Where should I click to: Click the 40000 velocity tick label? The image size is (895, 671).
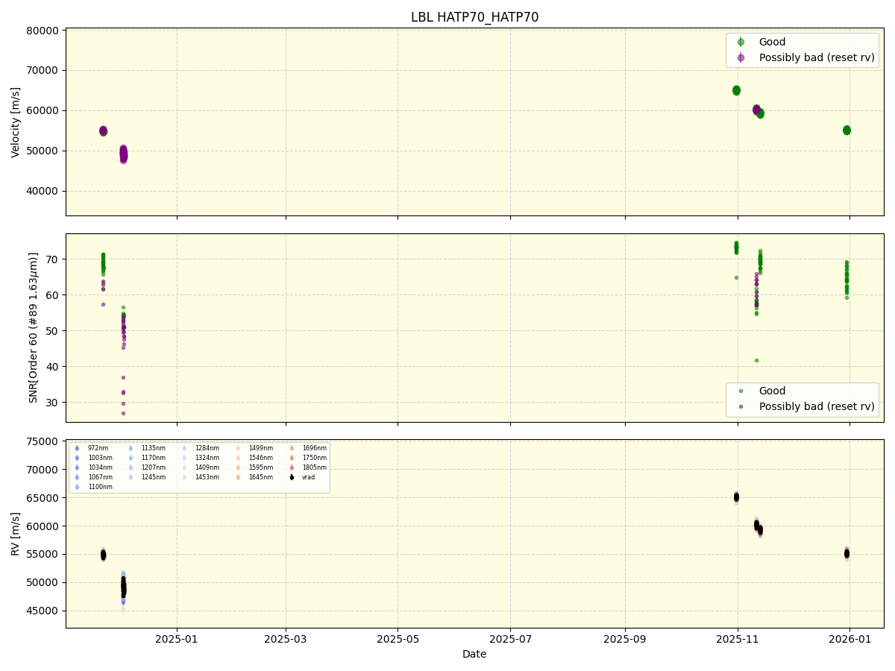[43, 191]
